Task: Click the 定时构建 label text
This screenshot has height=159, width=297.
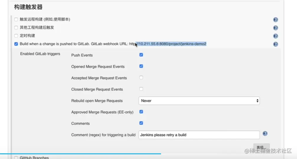Action: coord(27,36)
